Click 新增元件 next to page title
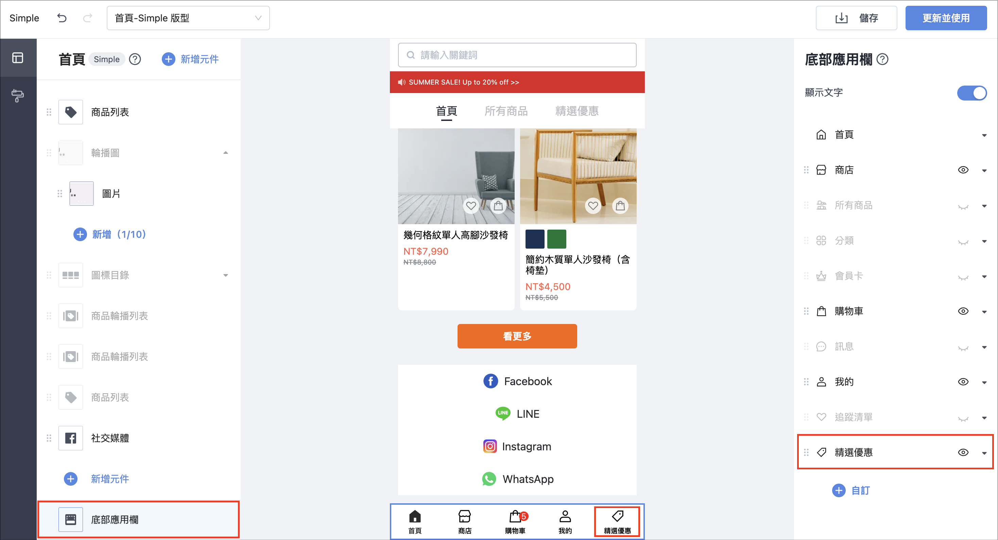The image size is (998, 540). click(190, 59)
